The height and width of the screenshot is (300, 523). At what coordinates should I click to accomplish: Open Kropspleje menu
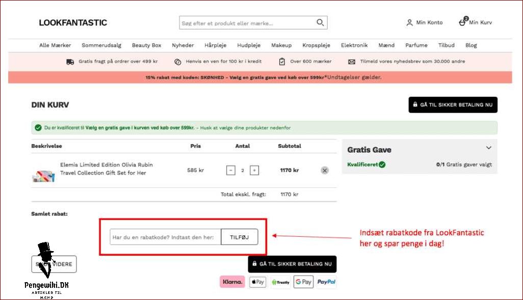[x=316, y=45]
